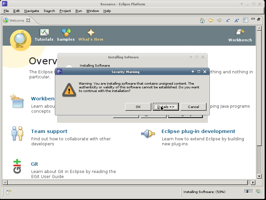
Task: Click the horizontal scrollbar left arrow
Action: coord(5,182)
